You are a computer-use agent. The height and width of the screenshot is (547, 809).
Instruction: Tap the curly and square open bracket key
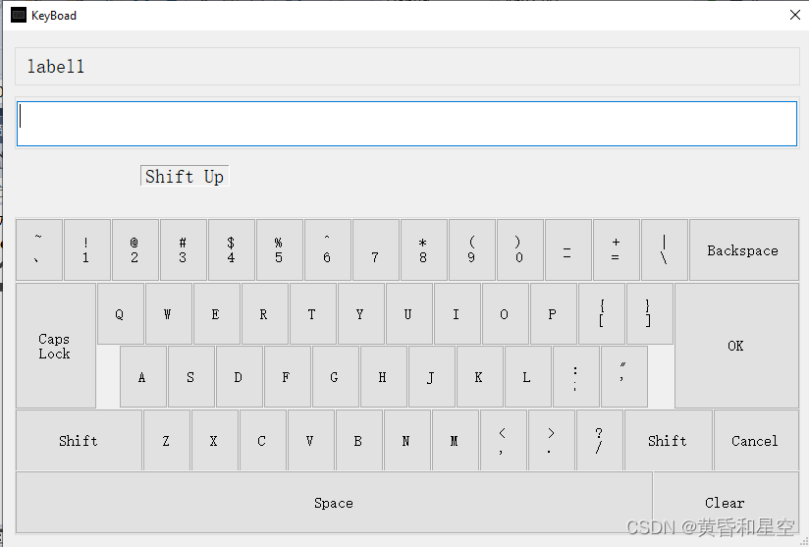click(x=602, y=313)
